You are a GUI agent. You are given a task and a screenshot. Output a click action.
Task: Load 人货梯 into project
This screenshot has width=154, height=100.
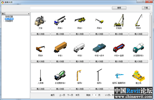tap(41, 89)
